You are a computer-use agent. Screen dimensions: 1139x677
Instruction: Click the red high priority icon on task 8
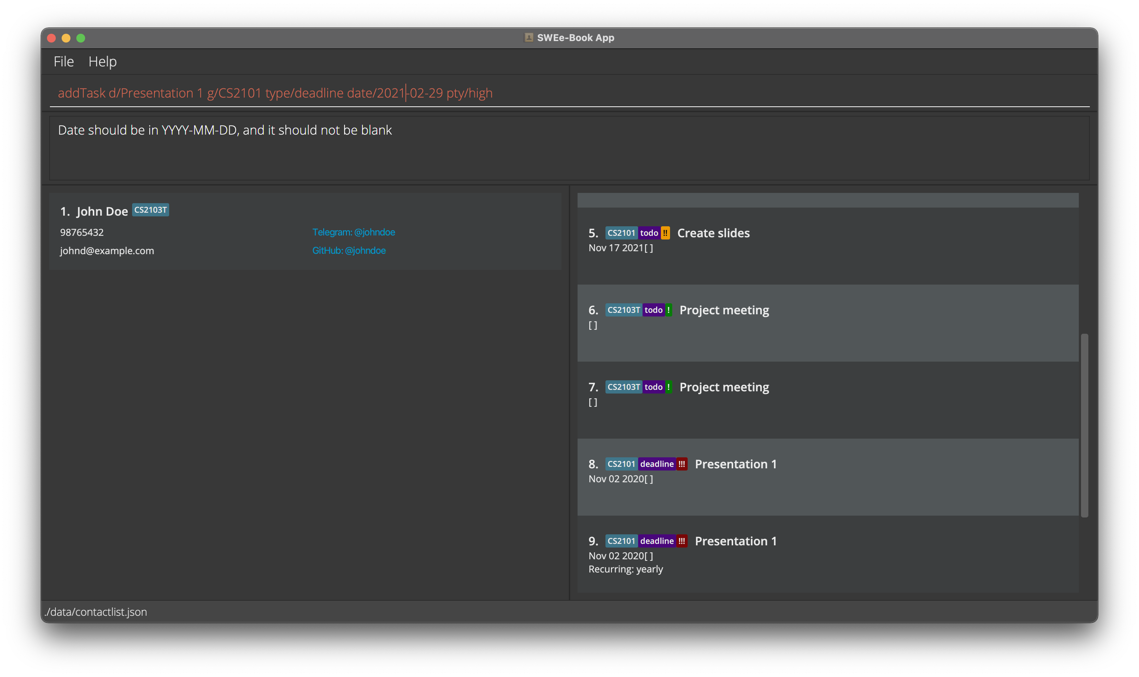(681, 464)
